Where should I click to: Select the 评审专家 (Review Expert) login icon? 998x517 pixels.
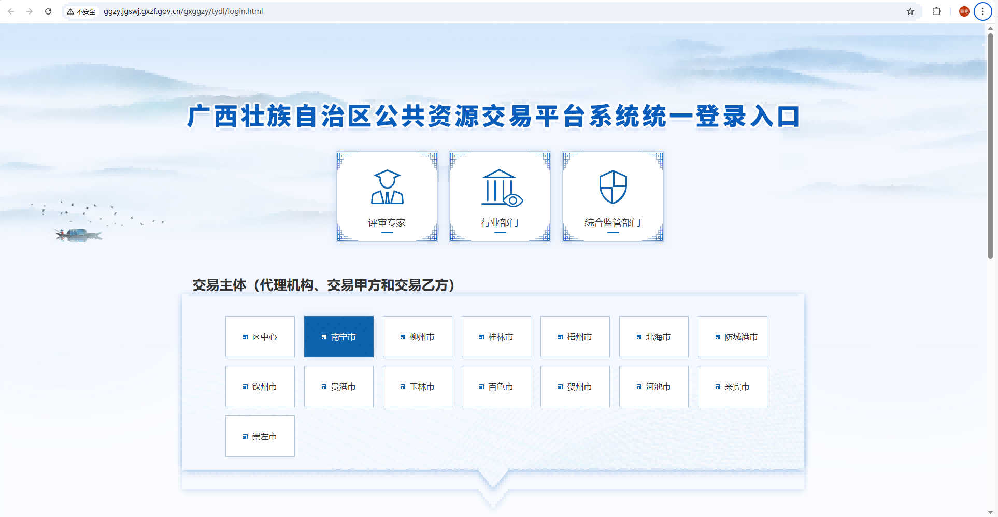[x=387, y=197]
